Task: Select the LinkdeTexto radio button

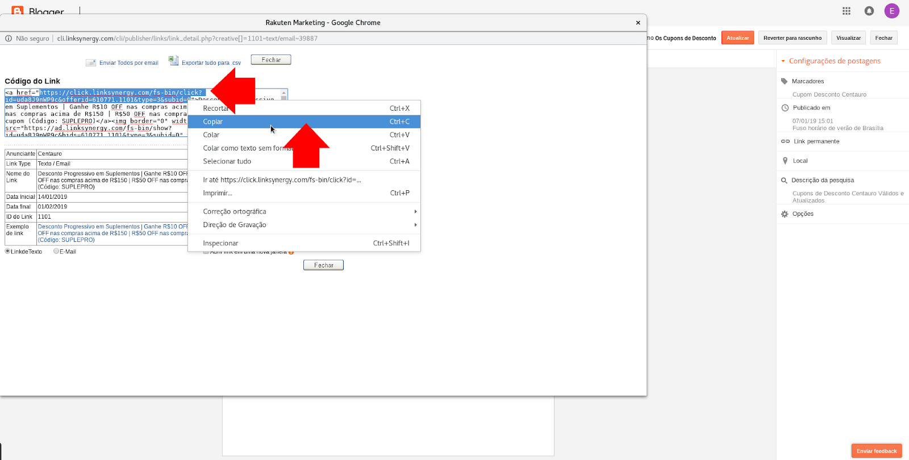Action: point(7,251)
